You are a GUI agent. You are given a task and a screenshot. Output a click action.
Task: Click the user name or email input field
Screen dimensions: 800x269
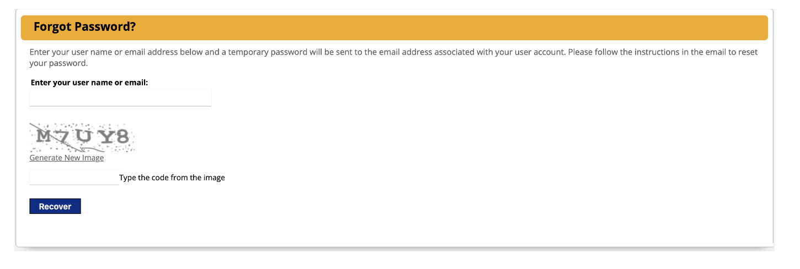point(120,98)
